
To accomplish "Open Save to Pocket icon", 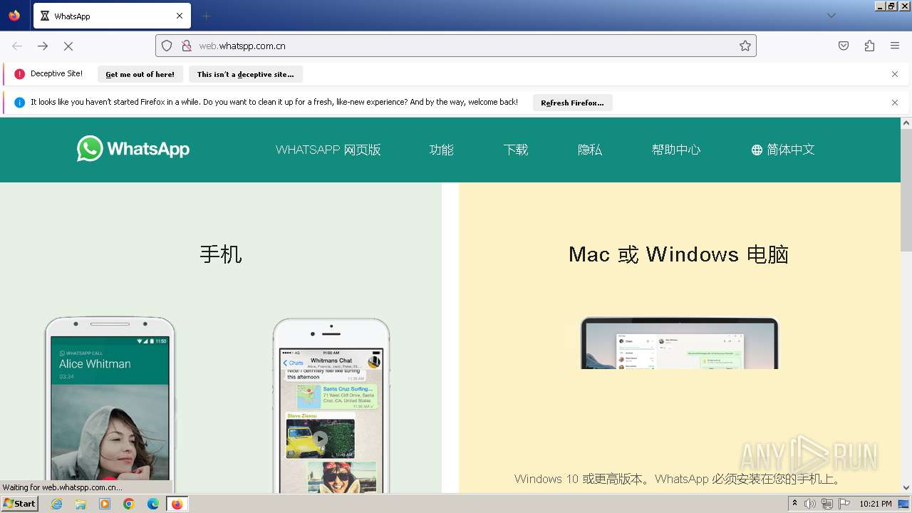I will click(844, 46).
